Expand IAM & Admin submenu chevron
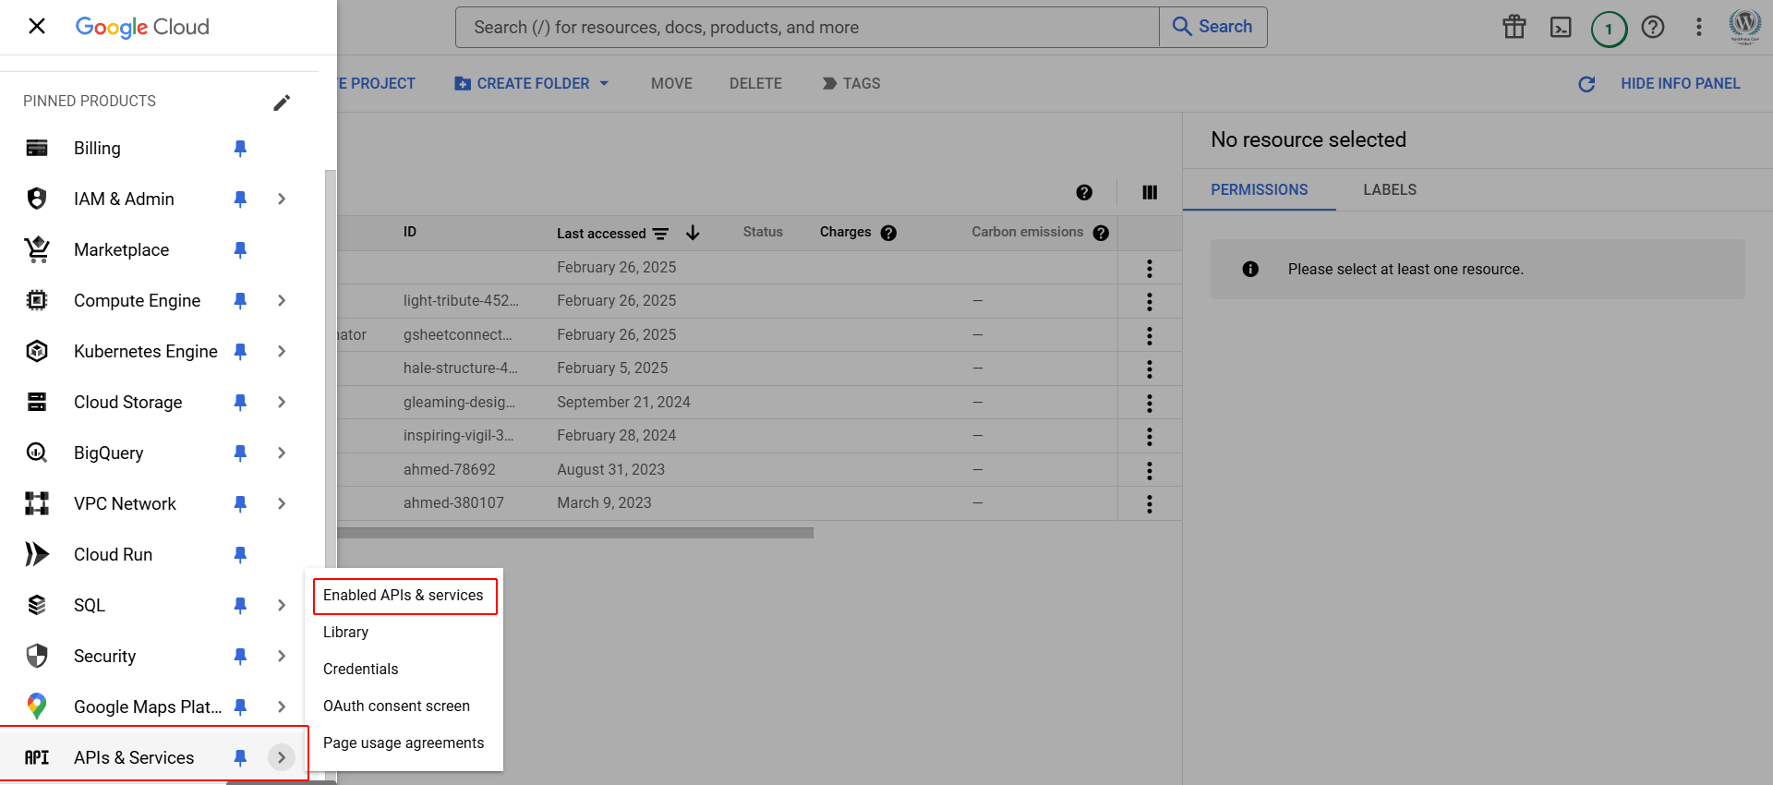The width and height of the screenshot is (1773, 785). 282,199
